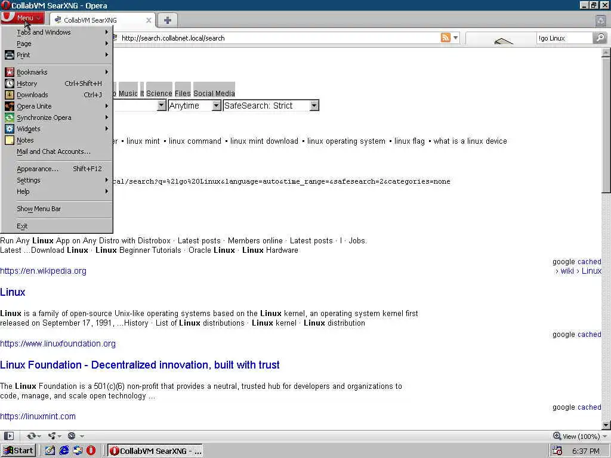This screenshot has width=611, height=458.
Task: Open the address bar history dropdown arrow
Action: (455, 38)
